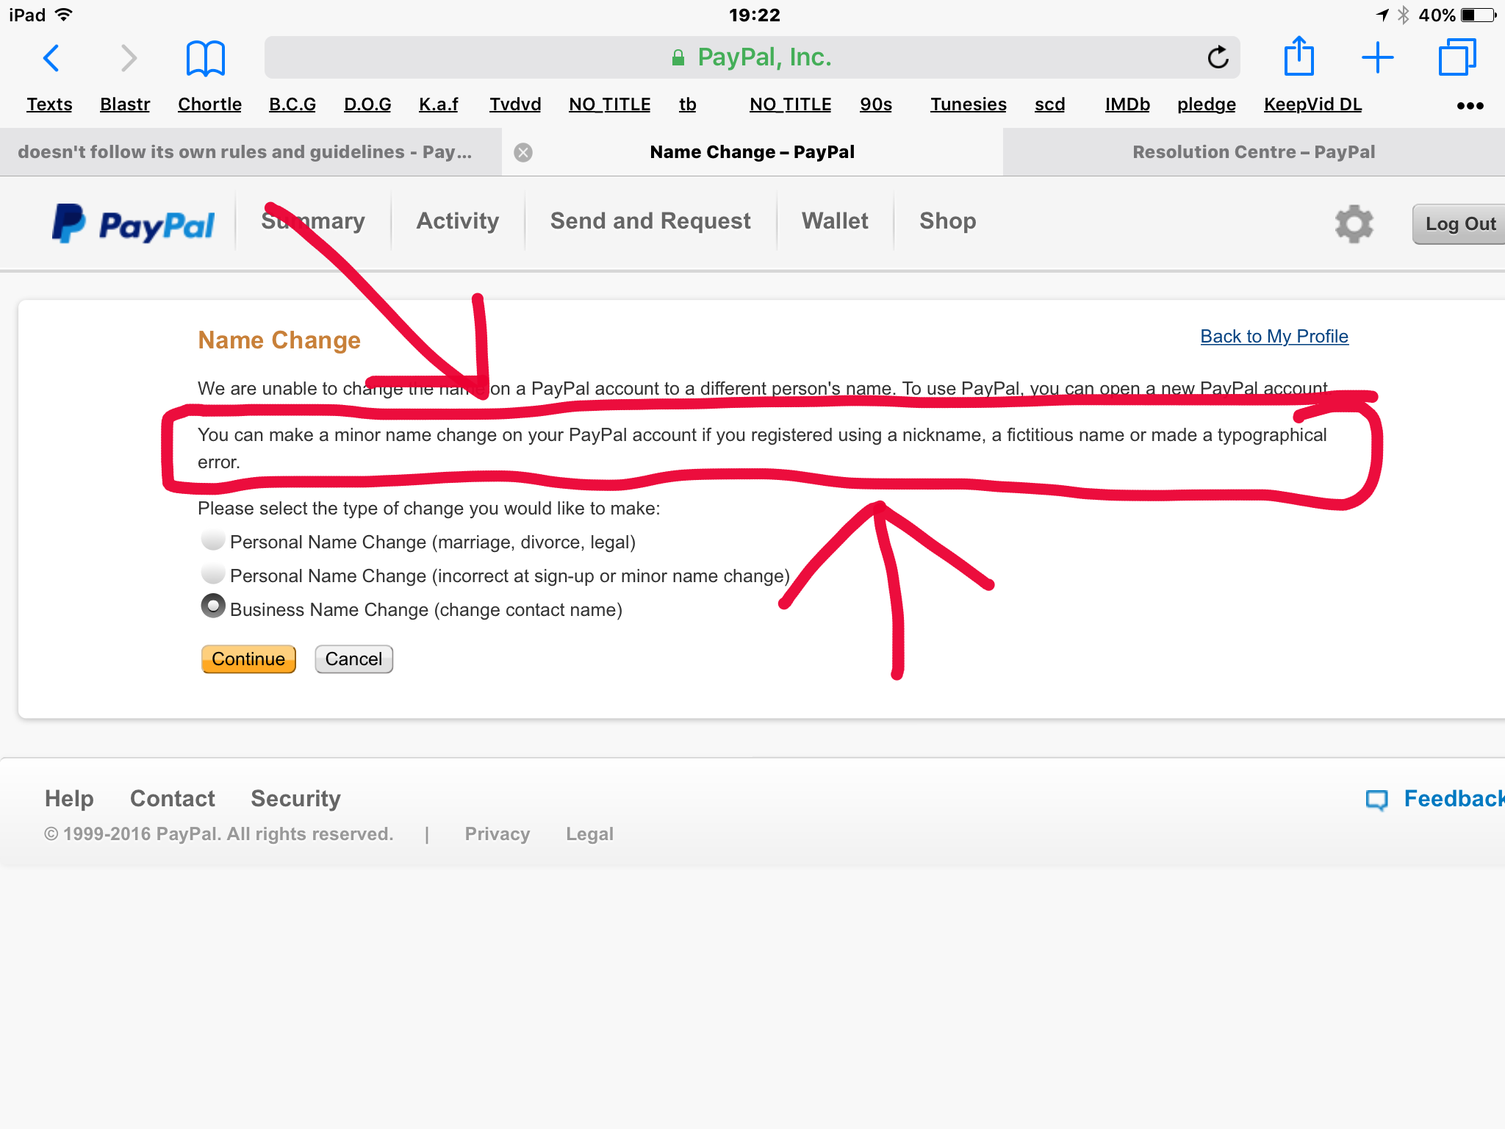Tap the 19:22 status bar clock
Screen dimensions: 1505x1129
[754, 15]
